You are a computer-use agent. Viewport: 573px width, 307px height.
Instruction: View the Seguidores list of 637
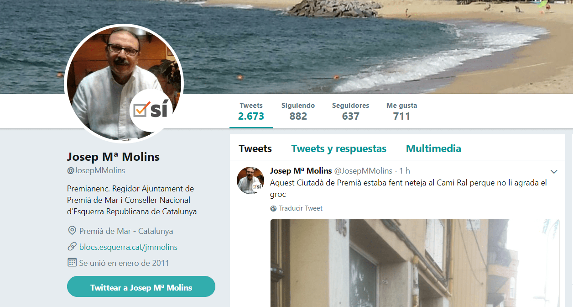[x=350, y=111]
